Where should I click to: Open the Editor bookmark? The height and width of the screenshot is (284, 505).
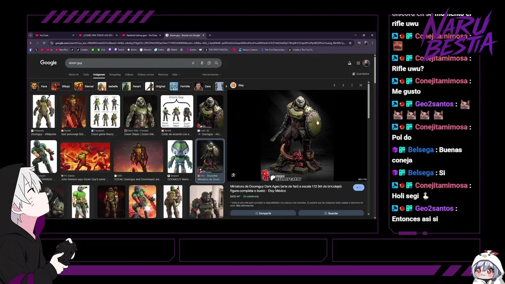(x=159, y=50)
